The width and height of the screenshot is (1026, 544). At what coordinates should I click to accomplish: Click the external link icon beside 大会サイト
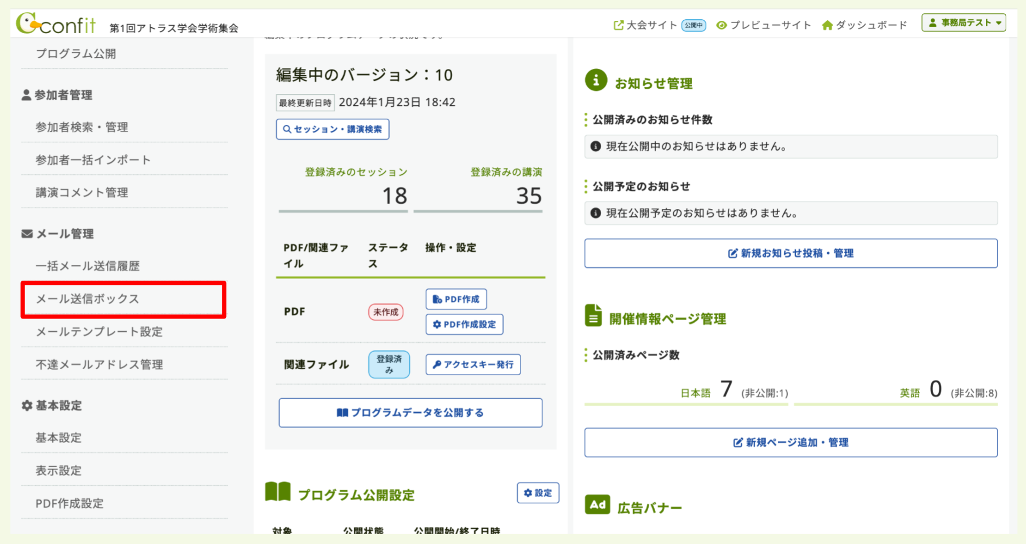point(619,24)
